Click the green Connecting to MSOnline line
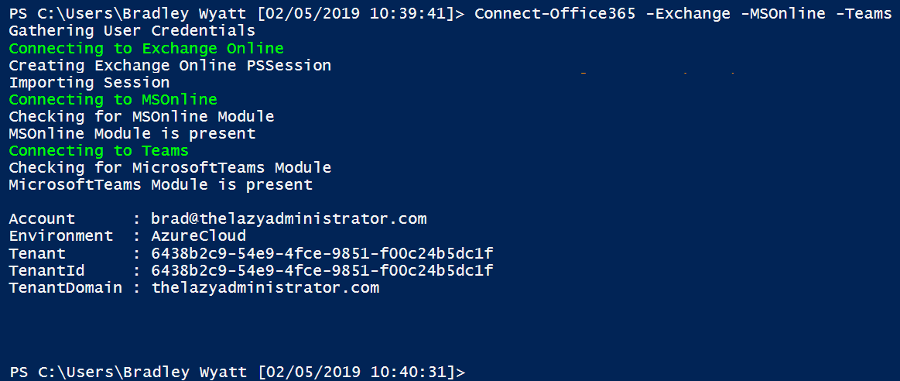This screenshot has height=381, width=900. tap(113, 99)
